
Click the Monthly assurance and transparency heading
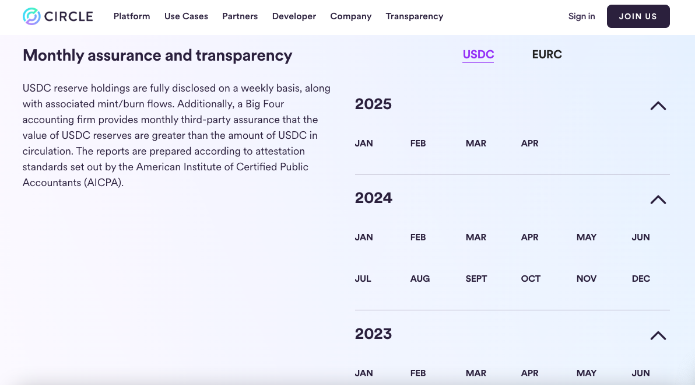click(157, 55)
